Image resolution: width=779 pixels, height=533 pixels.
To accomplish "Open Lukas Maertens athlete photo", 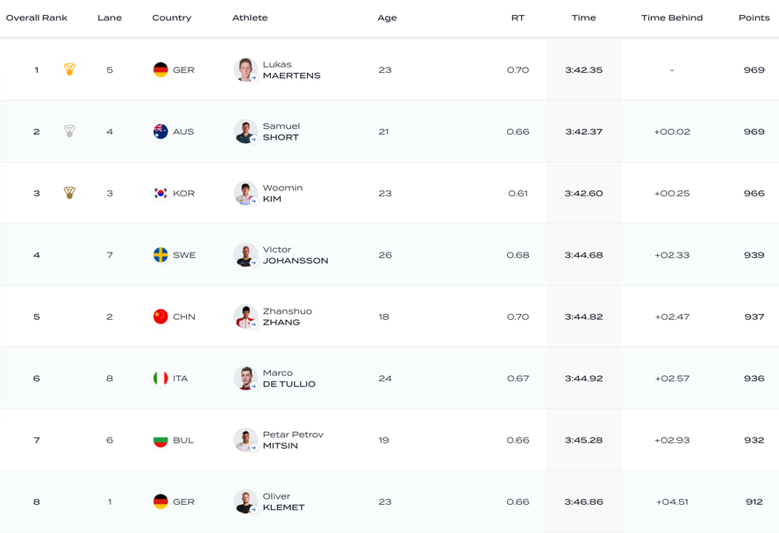I will tap(245, 70).
